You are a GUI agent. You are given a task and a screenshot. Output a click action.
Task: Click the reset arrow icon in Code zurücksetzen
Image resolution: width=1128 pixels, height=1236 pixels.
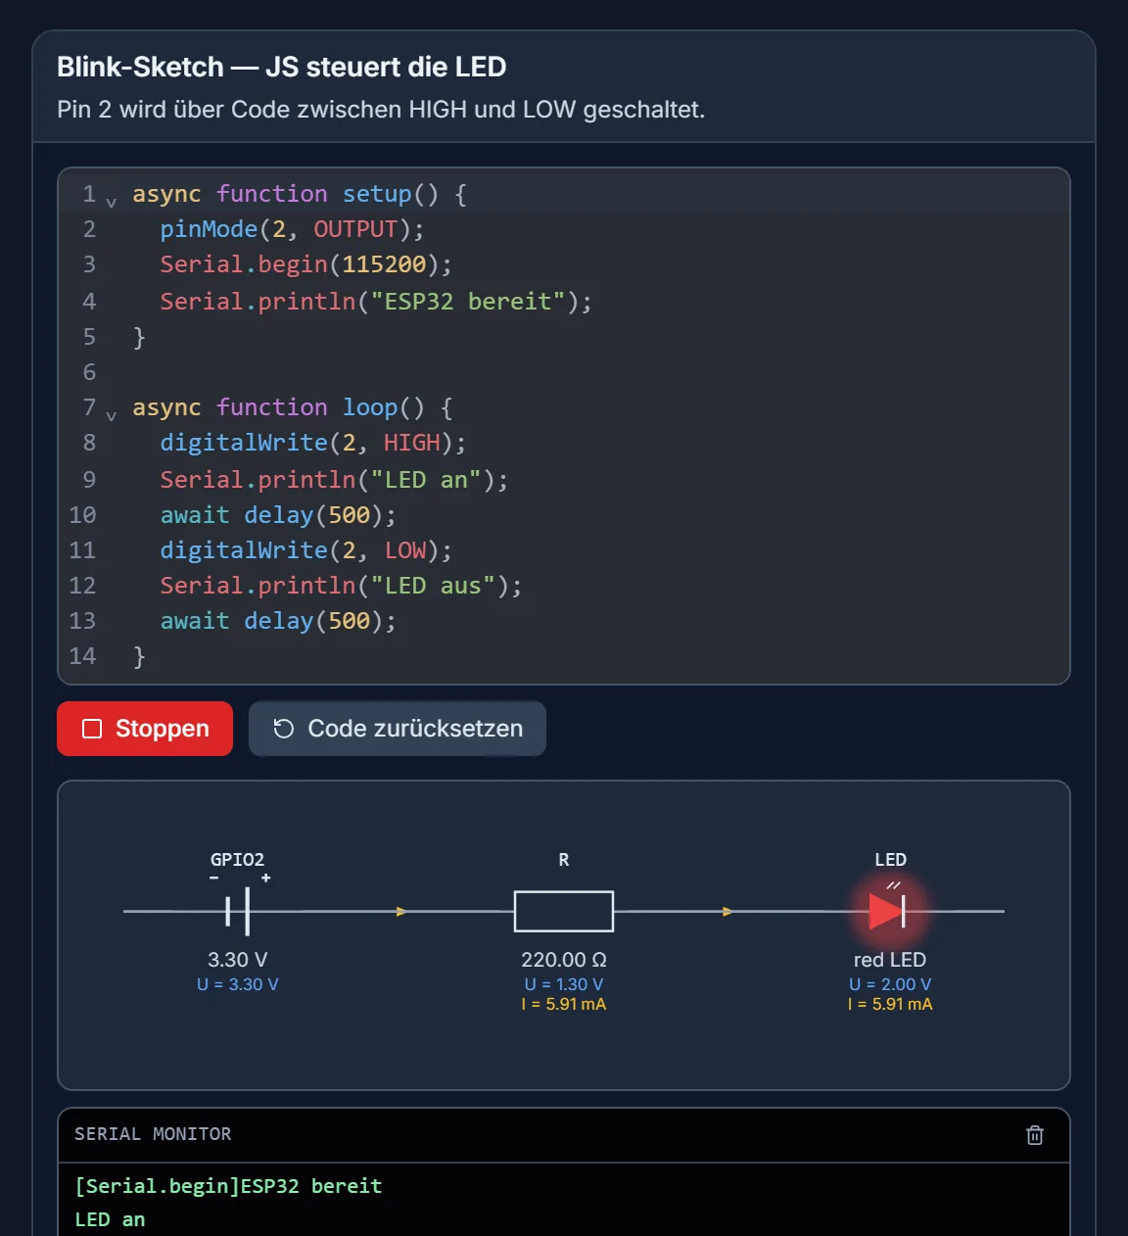click(x=284, y=729)
